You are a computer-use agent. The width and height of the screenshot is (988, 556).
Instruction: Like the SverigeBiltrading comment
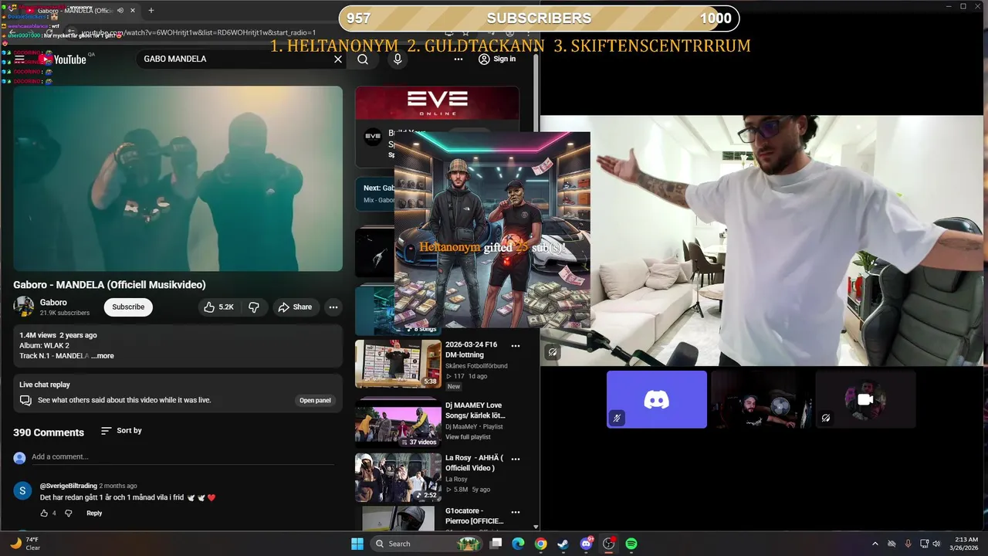[x=44, y=513]
